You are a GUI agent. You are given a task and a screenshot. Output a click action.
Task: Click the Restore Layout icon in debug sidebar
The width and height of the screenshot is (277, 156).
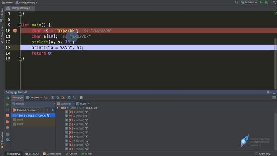click(x=8, y=134)
